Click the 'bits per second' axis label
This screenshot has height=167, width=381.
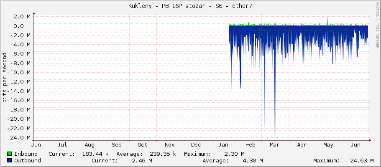pos(4,78)
